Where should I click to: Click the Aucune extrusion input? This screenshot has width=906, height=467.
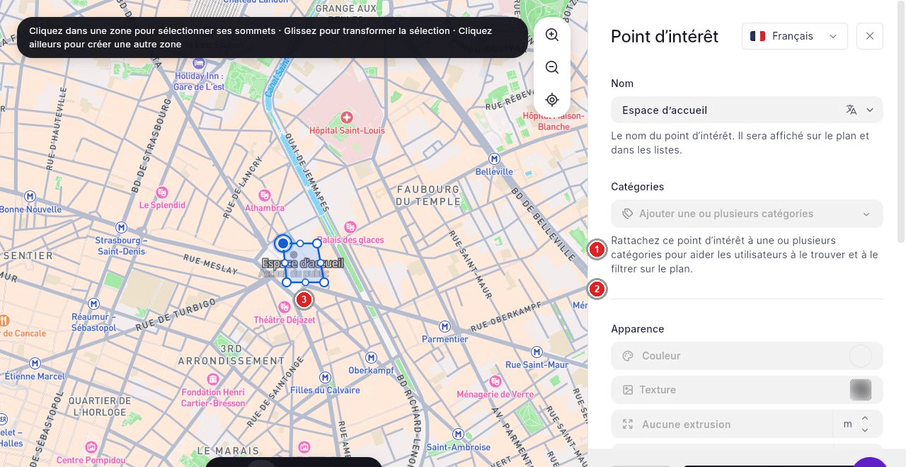tap(722, 425)
